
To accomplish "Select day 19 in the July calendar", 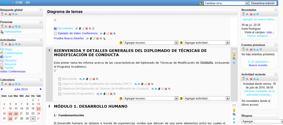I will coord(10,113).
